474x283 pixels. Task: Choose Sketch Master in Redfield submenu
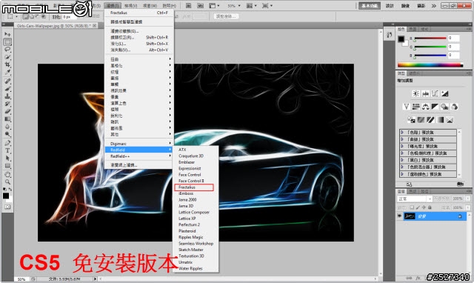point(196,250)
